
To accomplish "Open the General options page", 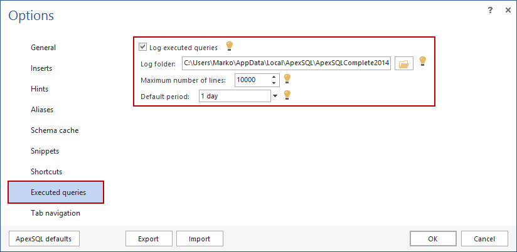I will [x=43, y=48].
